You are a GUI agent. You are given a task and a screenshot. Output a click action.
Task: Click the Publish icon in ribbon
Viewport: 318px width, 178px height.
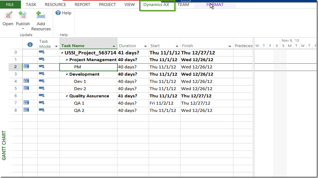(x=22, y=15)
